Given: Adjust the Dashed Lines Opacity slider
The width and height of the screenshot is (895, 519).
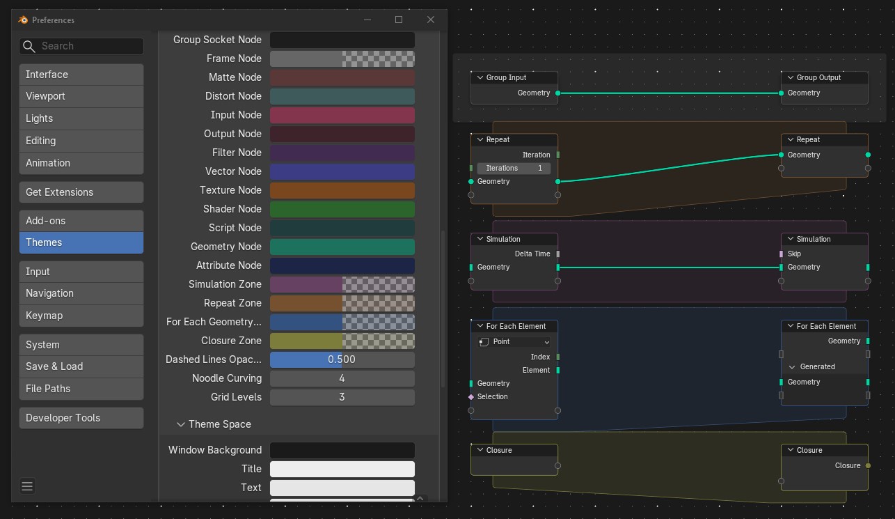Looking at the screenshot, I should 342,359.
